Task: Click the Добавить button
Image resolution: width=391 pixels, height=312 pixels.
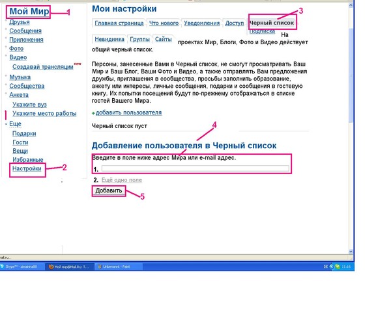Action: 108,191
